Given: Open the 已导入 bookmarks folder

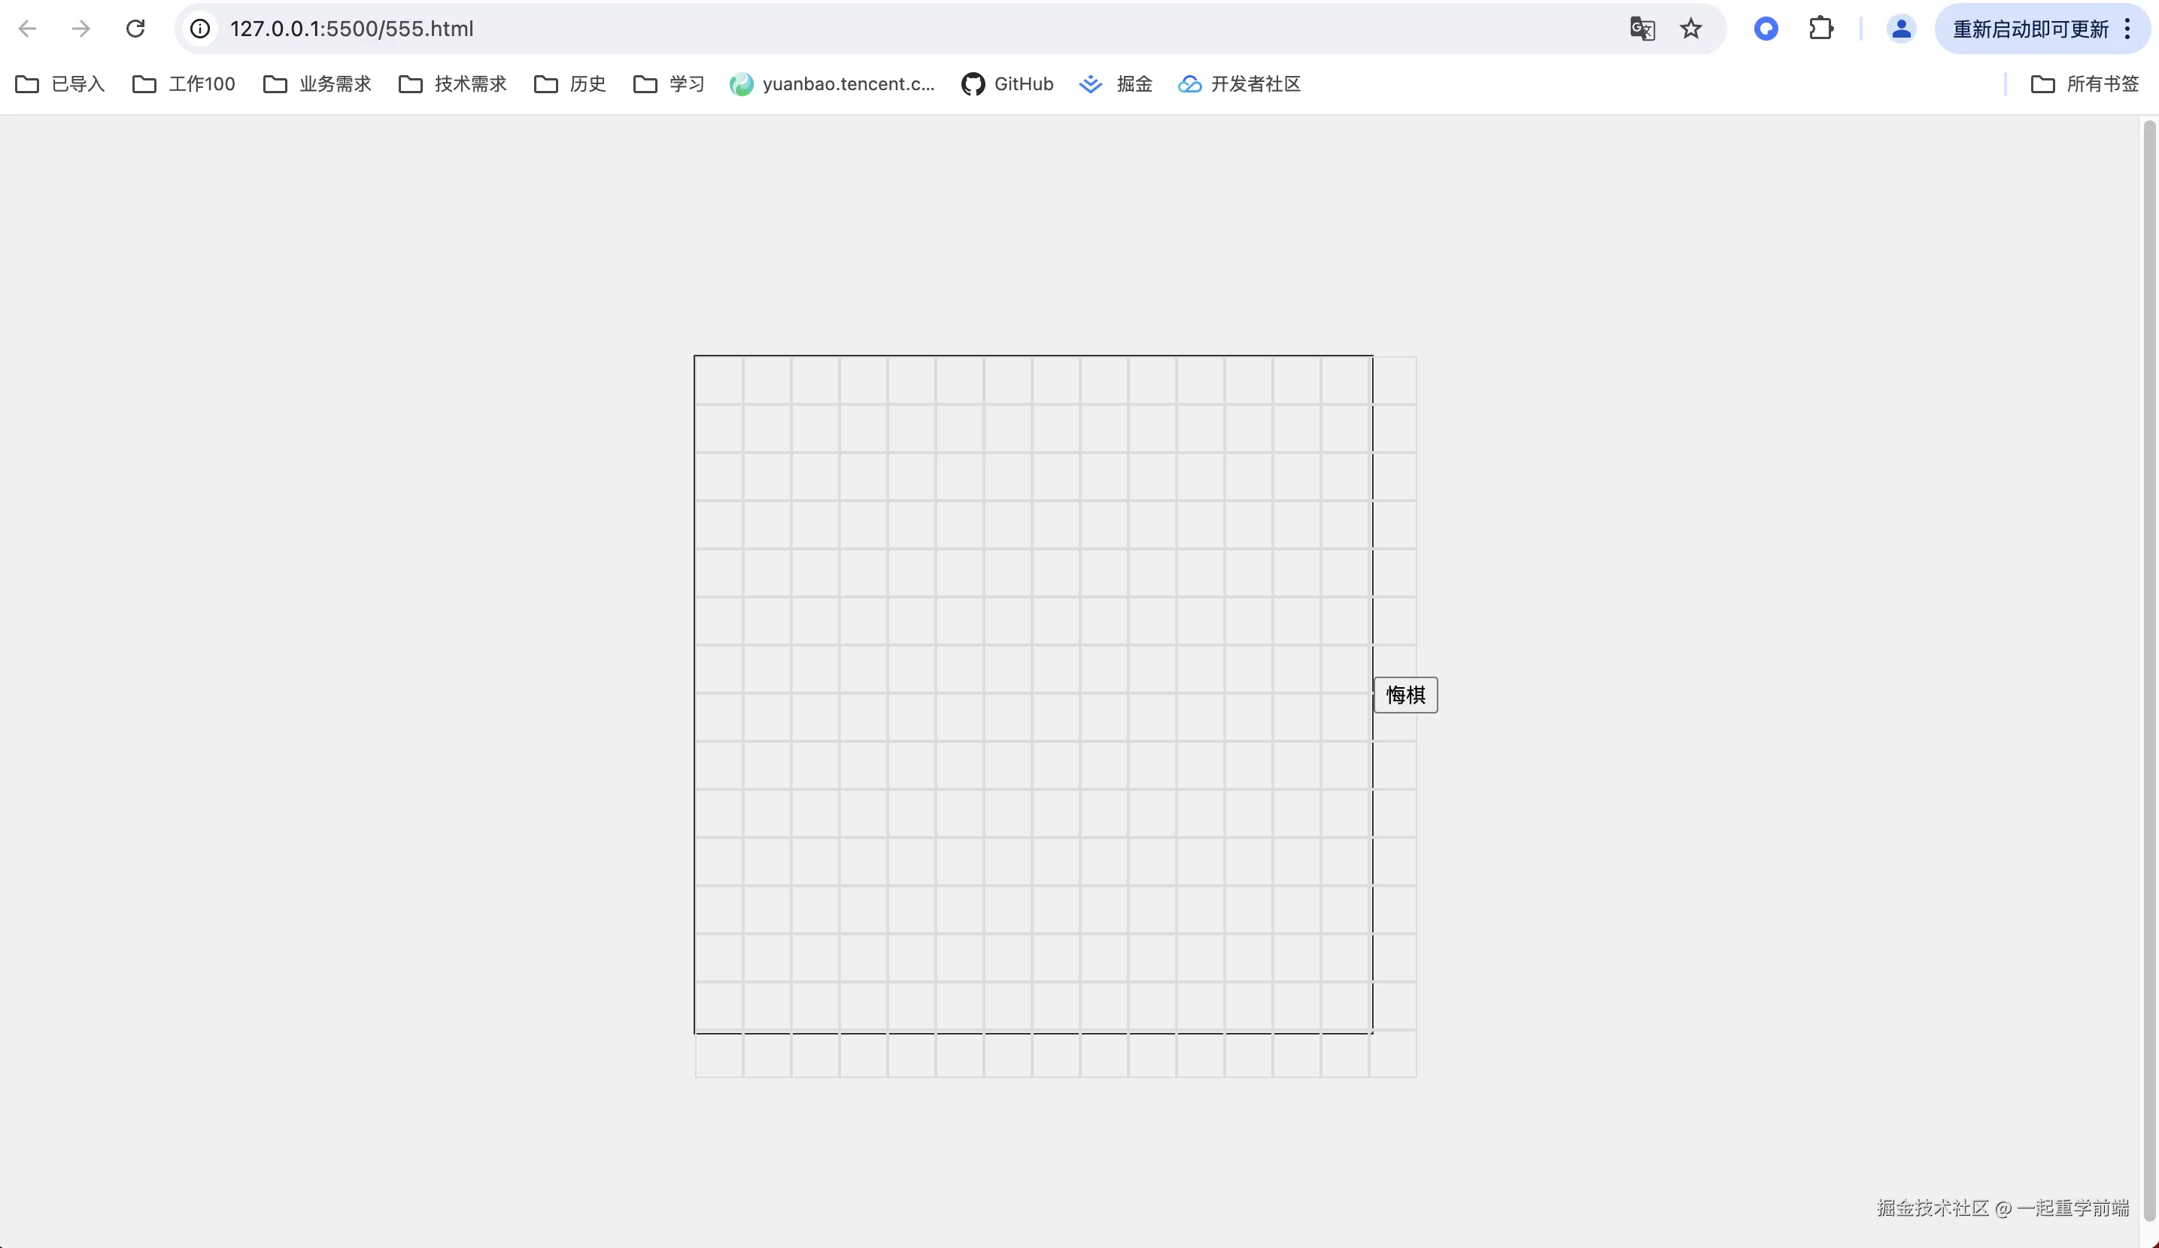Looking at the screenshot, I should tap(60, 84).
